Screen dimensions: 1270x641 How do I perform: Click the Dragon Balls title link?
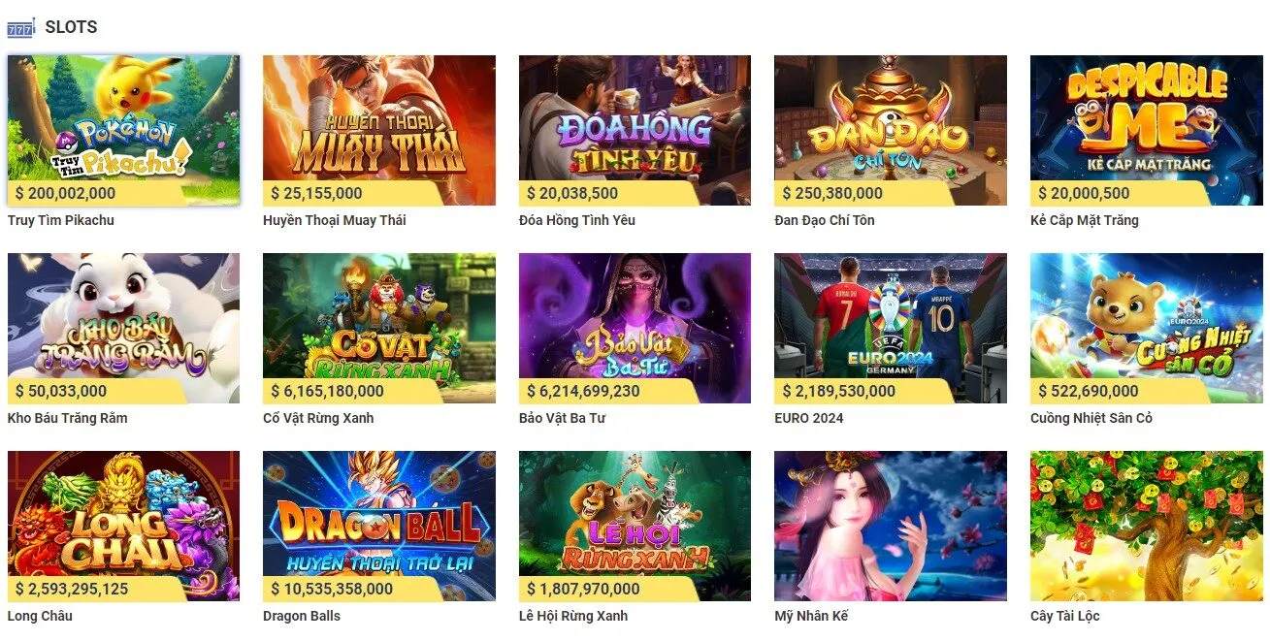[x=302, y=616]
